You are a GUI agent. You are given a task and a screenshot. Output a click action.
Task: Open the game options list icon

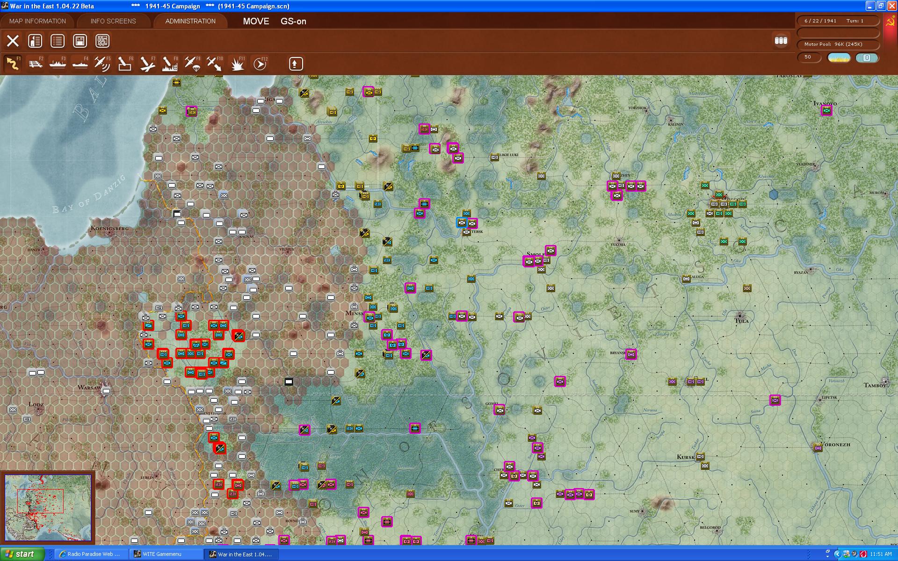point(58,41)
